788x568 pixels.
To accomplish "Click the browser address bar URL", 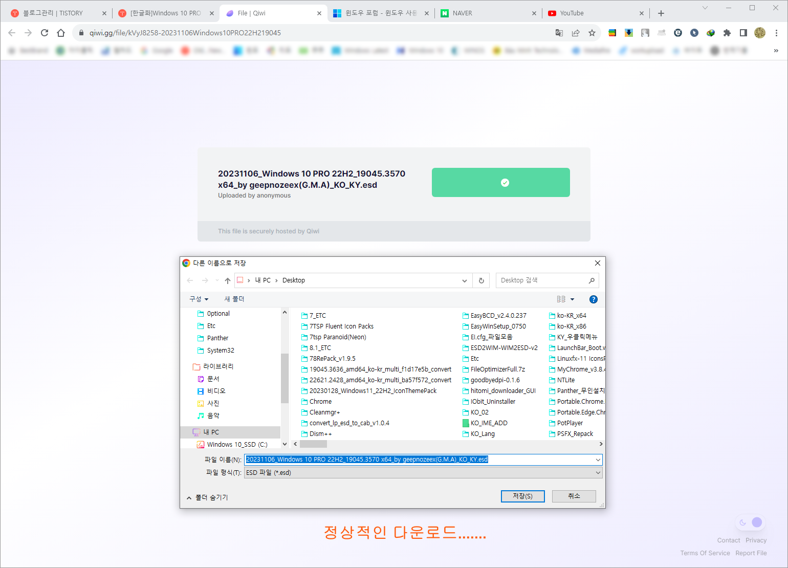I will click(185, 33).
